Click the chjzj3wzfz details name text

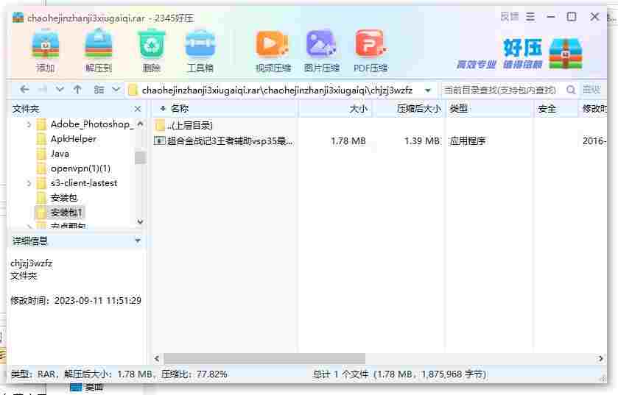[32, 263]
